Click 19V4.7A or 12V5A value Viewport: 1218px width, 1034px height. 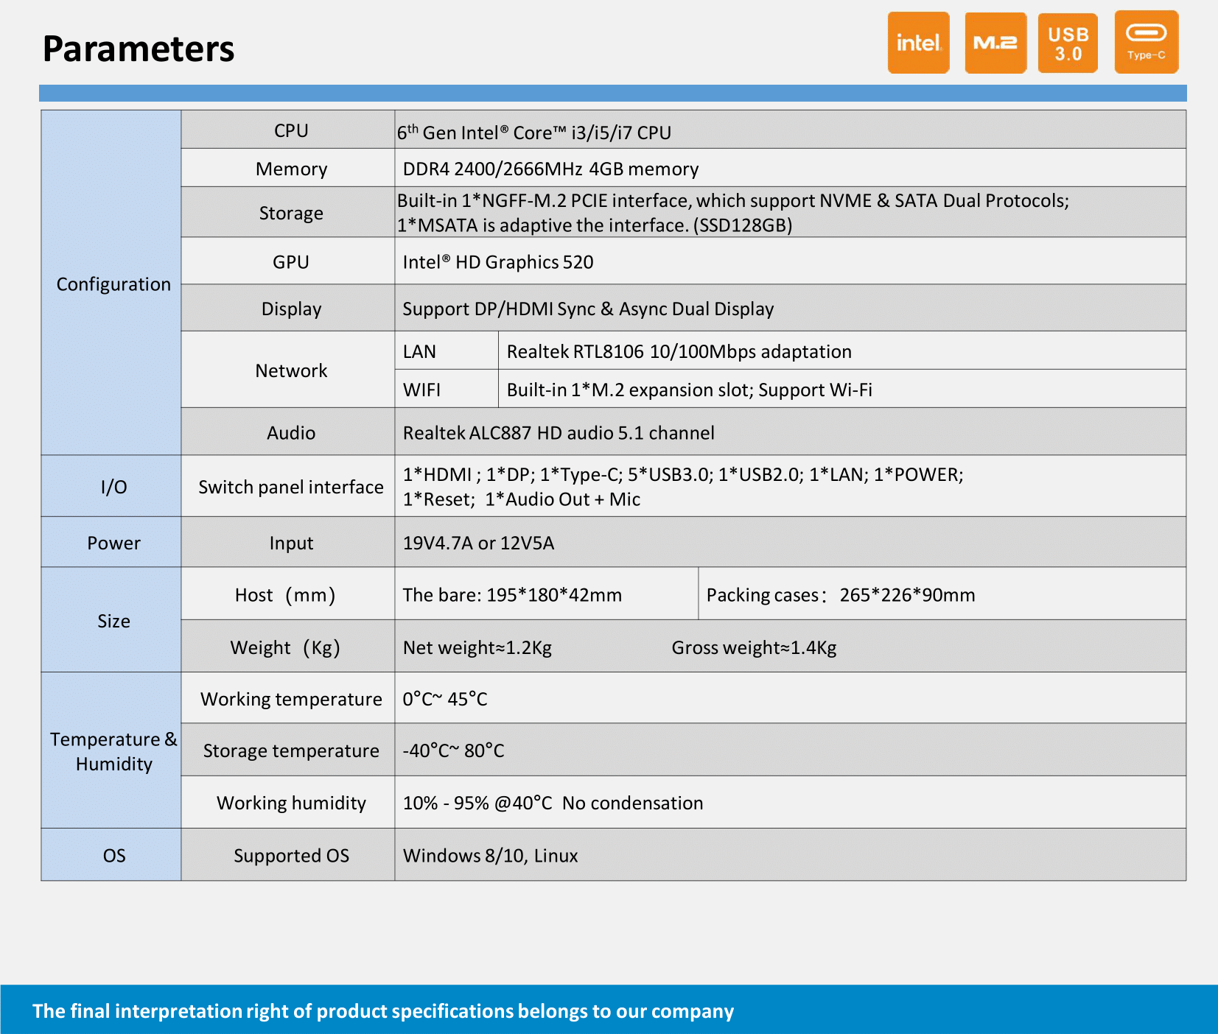(478, 543)
